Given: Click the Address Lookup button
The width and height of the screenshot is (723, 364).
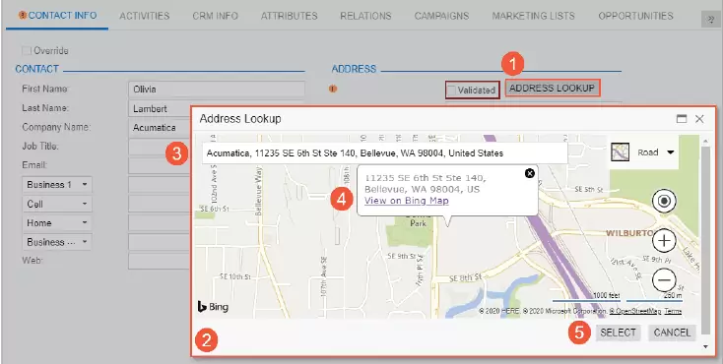Looking at the screenshot, I should tap(552, 88).
